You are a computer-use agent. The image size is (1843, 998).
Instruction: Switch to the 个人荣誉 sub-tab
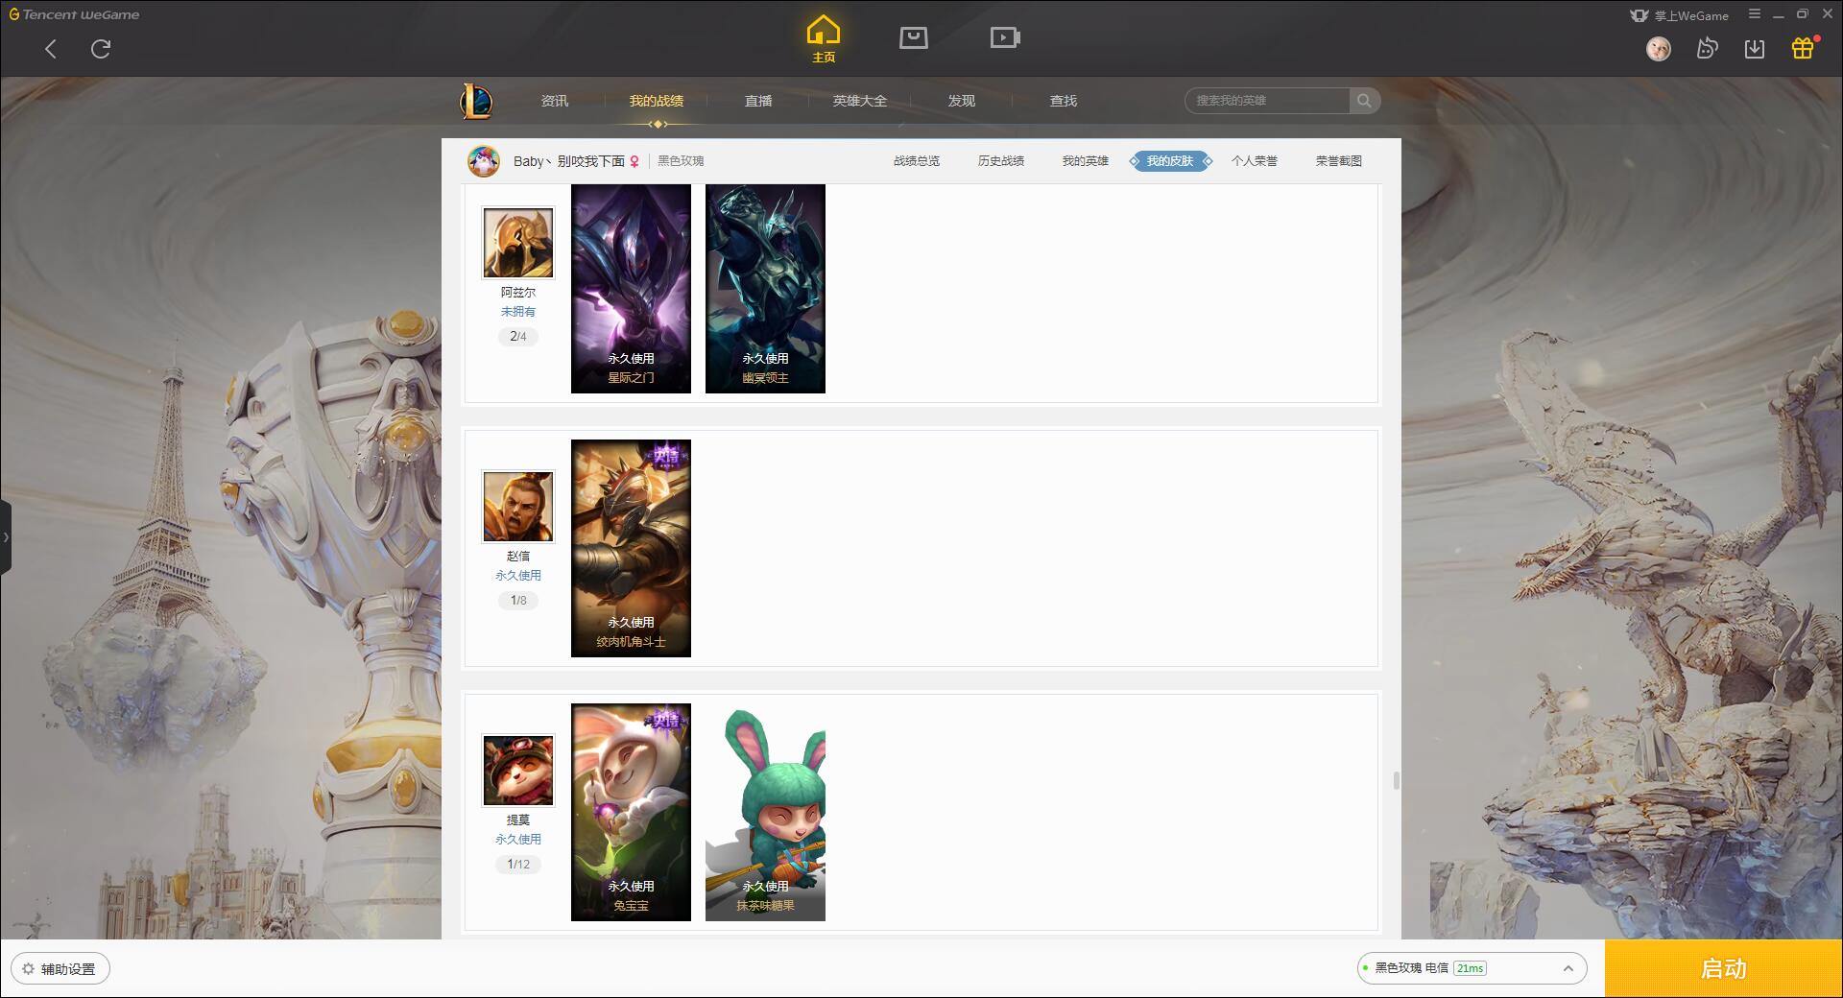(1255, 161)
